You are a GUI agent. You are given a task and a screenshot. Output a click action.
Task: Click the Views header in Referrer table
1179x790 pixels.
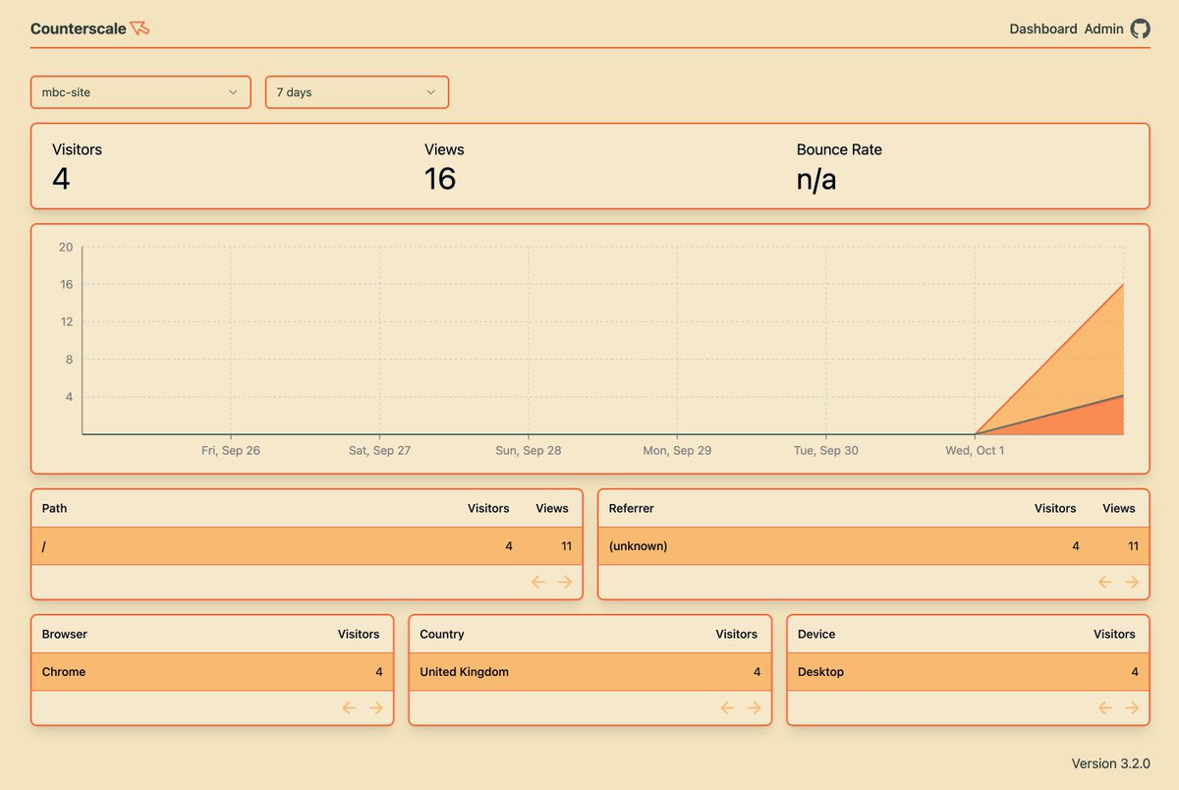pos(1119,508)
